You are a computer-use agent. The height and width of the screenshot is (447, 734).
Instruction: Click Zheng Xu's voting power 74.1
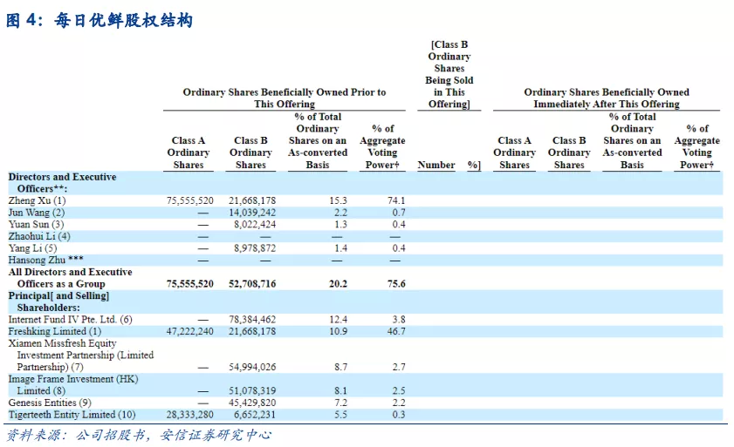click(396, 200)
